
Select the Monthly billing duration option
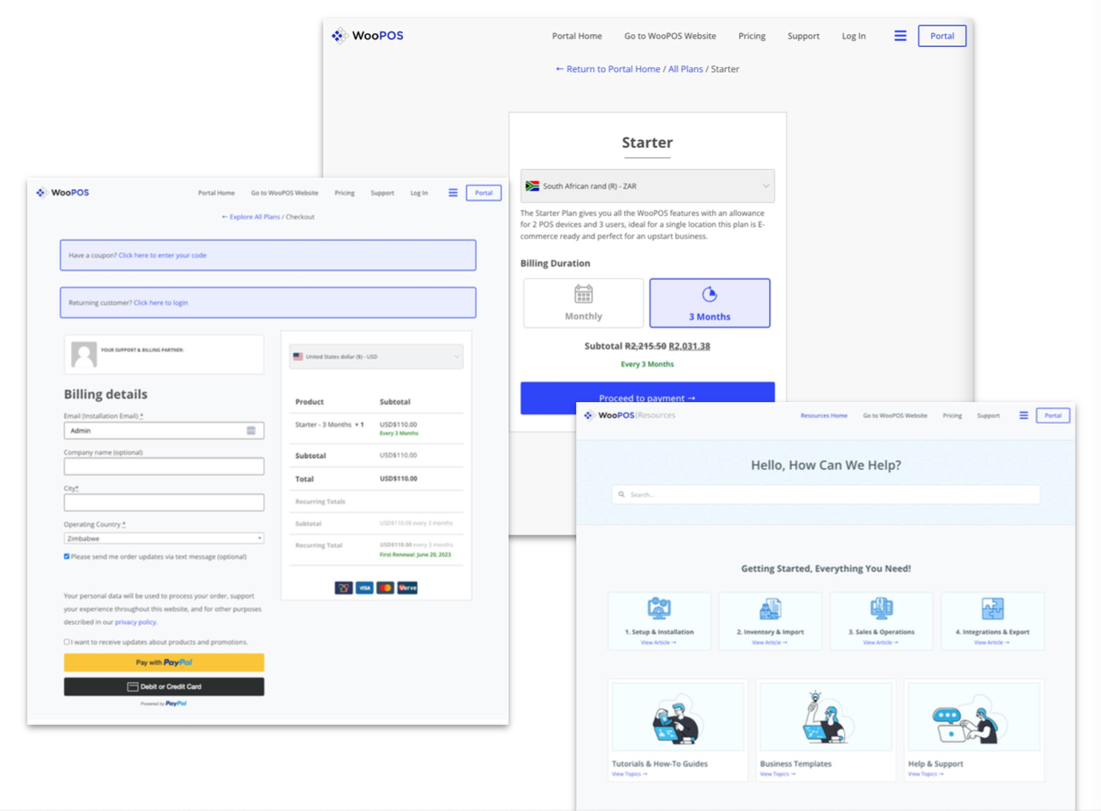point(583,303)
